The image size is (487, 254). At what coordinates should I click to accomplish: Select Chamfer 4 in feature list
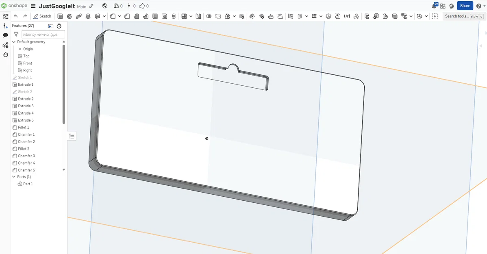[x=24, y=163]
